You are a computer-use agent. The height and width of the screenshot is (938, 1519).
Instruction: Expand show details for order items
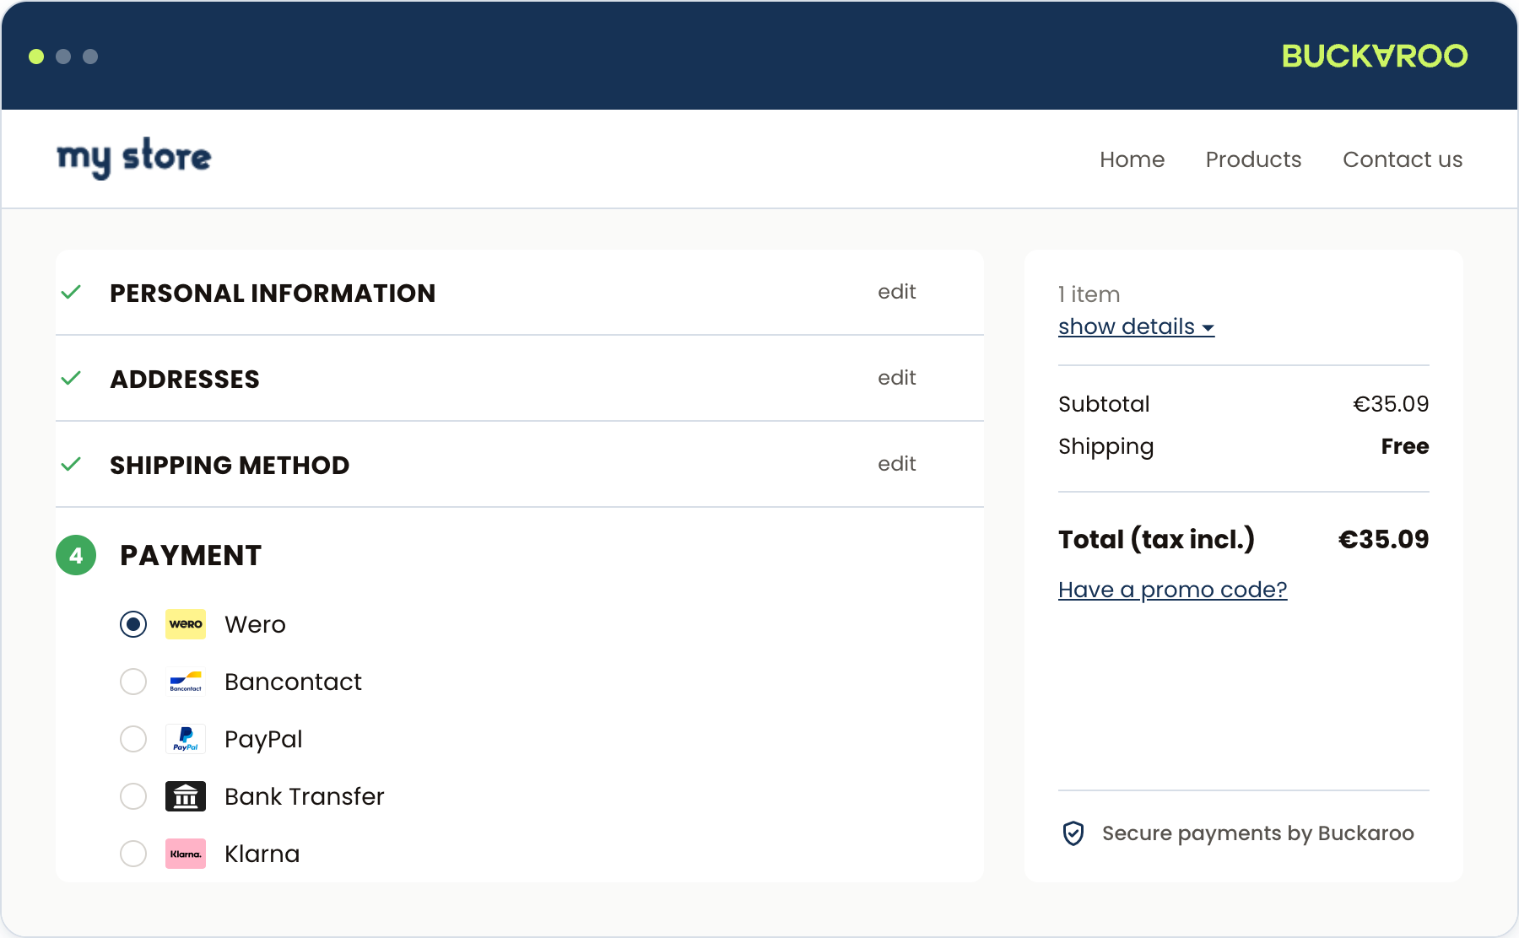(x=1136, y=326)
